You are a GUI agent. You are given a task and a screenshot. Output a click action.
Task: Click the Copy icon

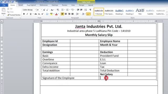click(x=8, y=12)
